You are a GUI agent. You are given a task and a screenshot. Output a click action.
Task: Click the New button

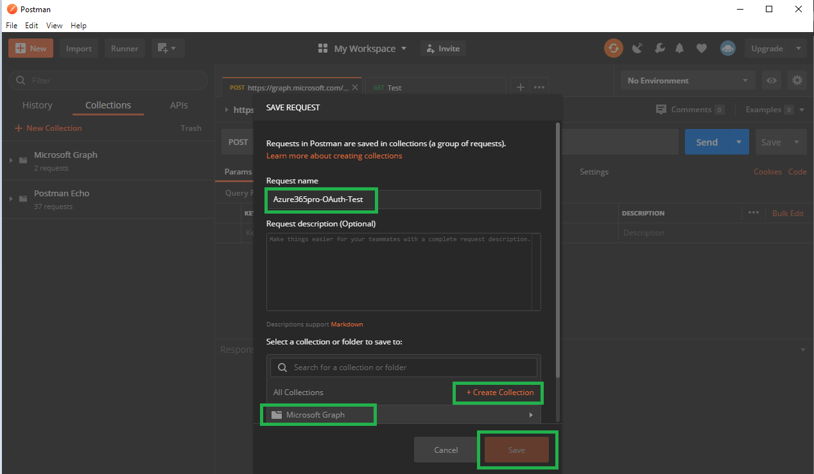[x=31, y=48]
